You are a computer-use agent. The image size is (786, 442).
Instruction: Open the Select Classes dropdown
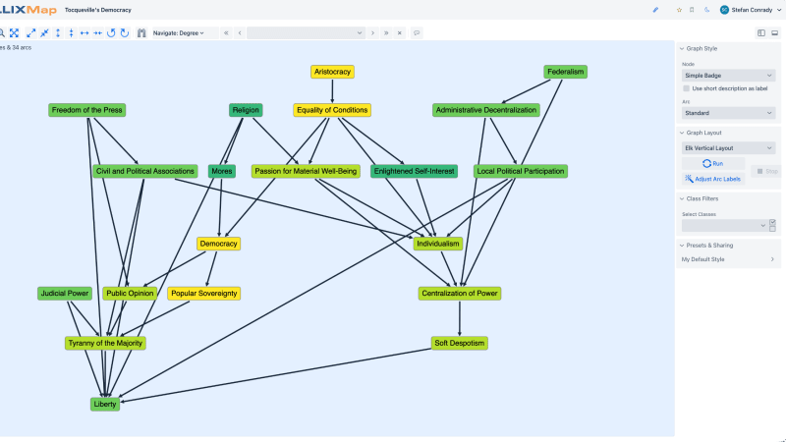point(724,226)
